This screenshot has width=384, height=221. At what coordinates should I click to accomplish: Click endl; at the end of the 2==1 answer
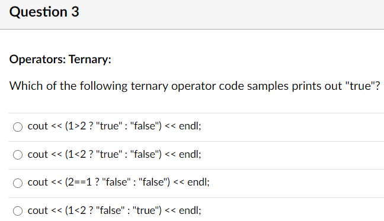tap(199, 182)
